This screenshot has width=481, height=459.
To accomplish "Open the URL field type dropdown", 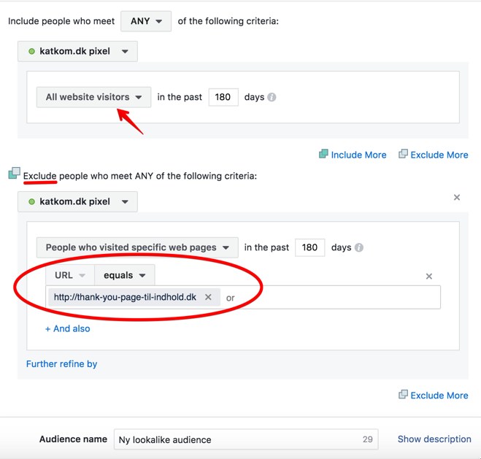I will pyautogui.click(x=70, y=275).
